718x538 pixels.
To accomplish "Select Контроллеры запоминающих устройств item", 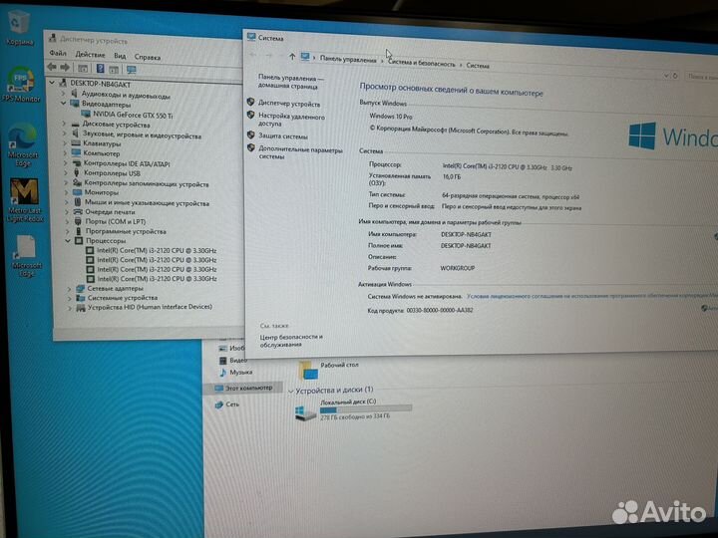I will pyautogui.click(x=146, y=183).
